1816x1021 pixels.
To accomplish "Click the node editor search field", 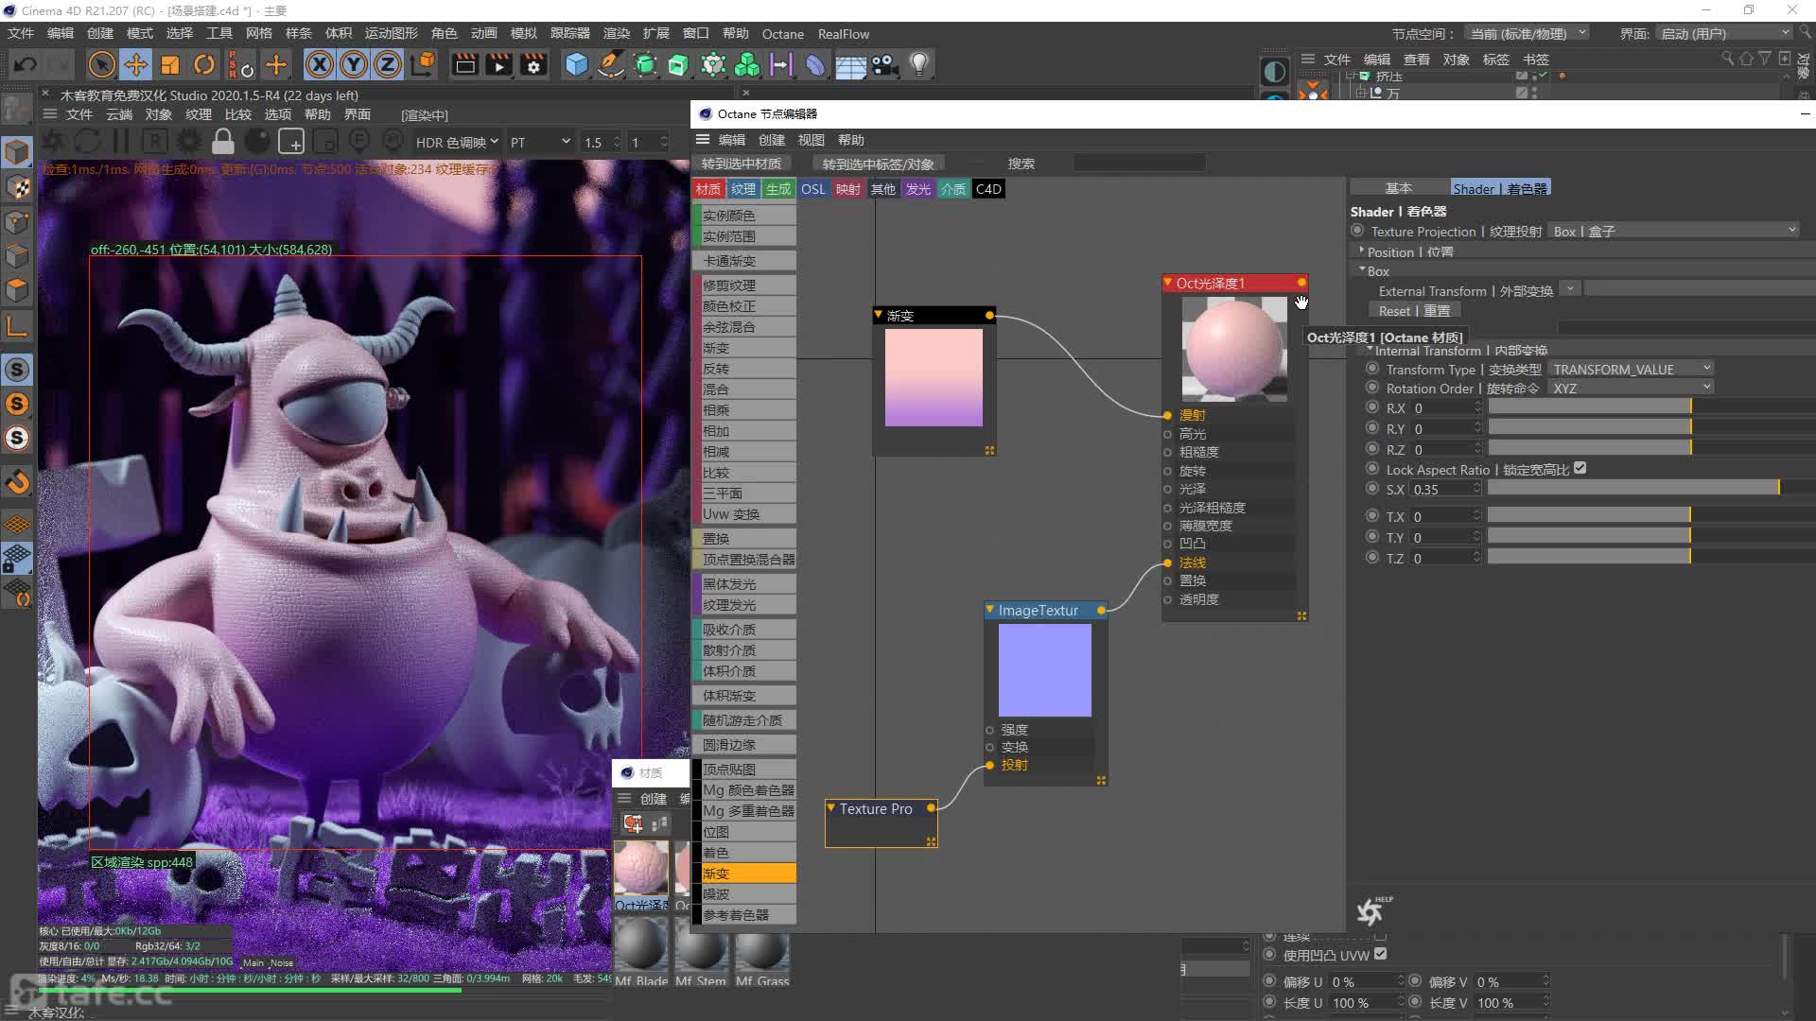I will pos(1139,164).
